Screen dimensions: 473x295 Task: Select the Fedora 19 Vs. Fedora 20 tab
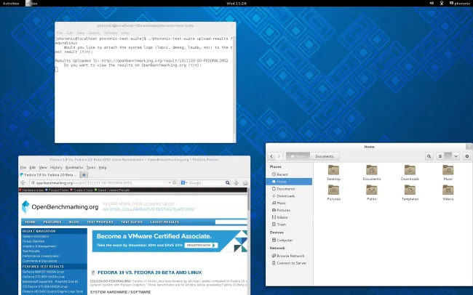coord(49,175)
